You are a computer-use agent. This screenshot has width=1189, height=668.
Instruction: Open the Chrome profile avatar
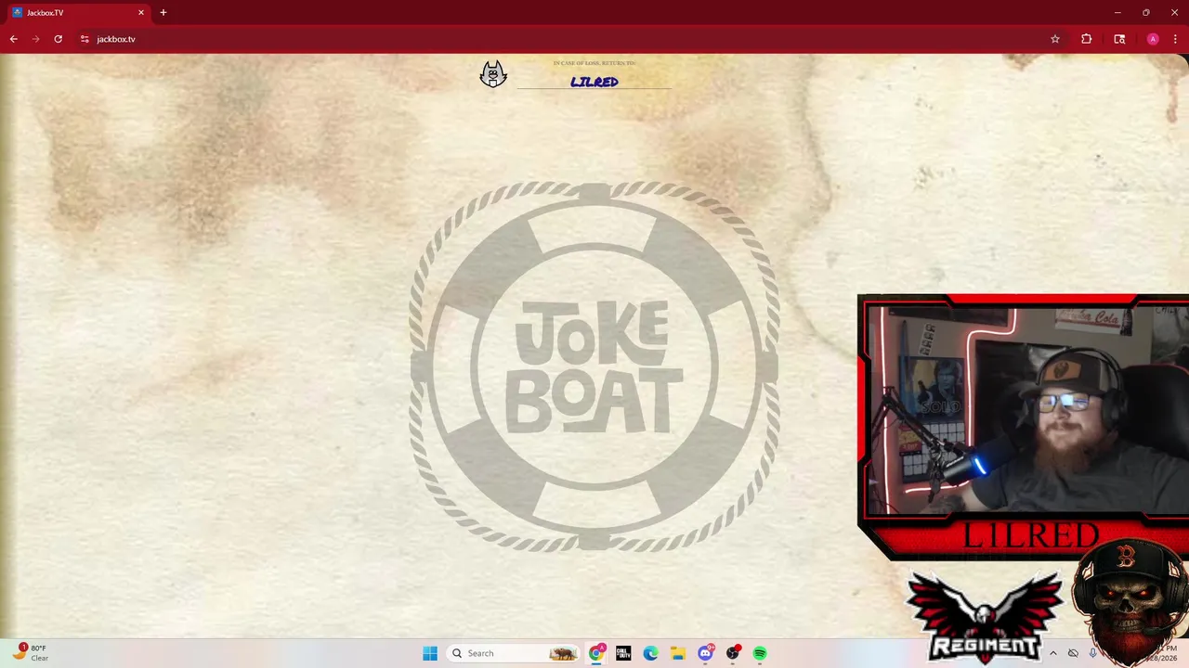1153,39
